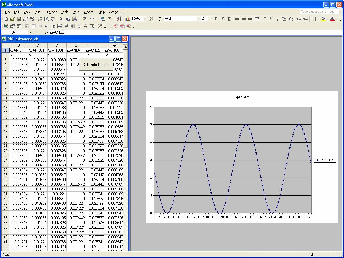
Task: Toggle Align Right
Action: tap(250, 19)
